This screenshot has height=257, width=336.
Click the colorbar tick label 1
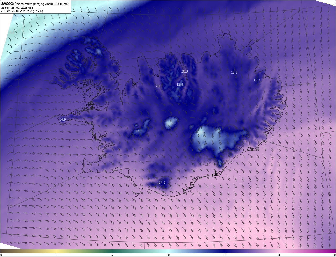[56, 255]
